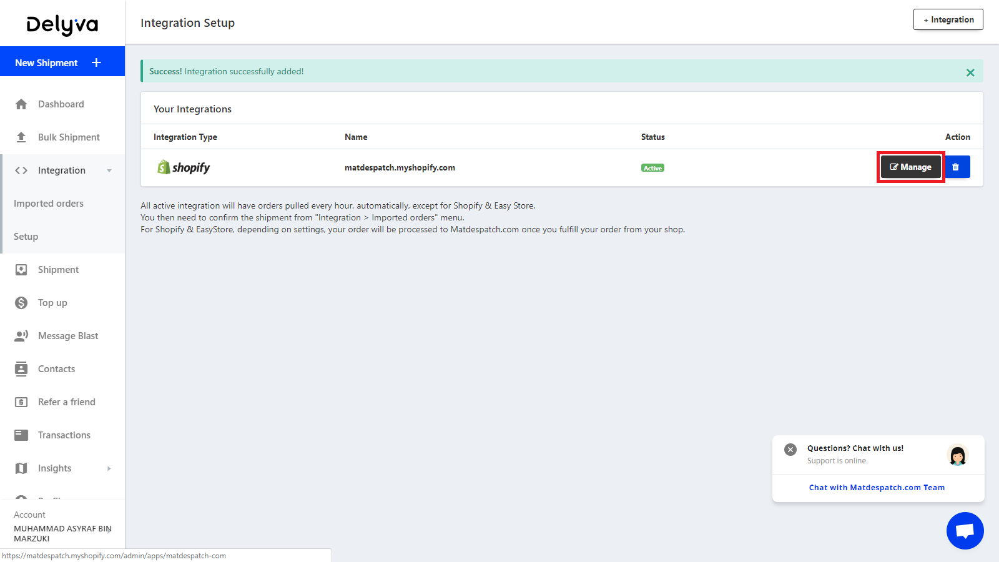Click Chat with Matdespatch.com Team link
The image size is (999, 562).
click(877, 488)
